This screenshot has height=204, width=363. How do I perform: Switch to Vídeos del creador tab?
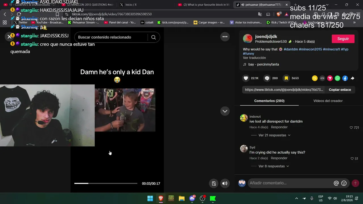(328, 101)
